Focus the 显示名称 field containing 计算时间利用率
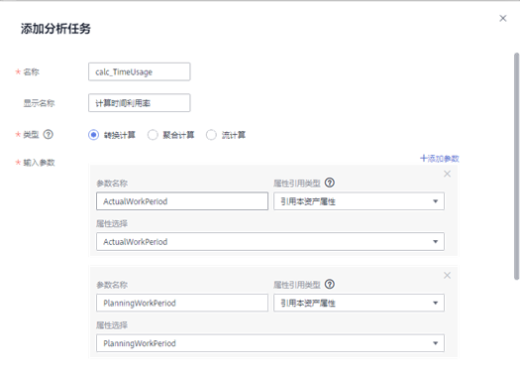Screen dimensions: 520x375 click(140, 103)
